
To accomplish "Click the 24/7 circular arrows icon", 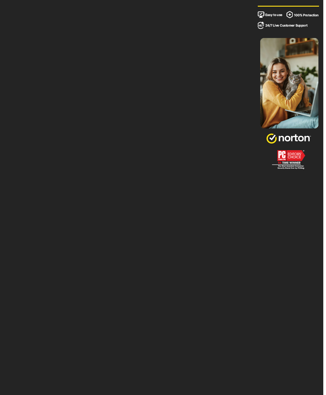I will tap(261, 25).
